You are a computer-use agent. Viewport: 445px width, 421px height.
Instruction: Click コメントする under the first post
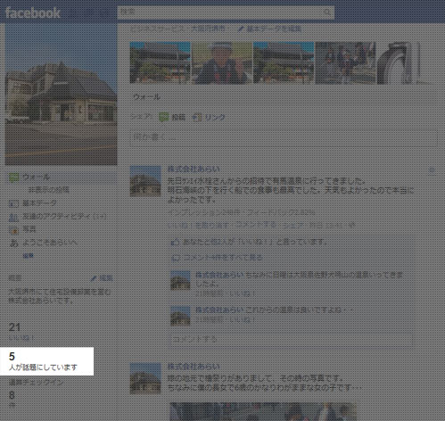pyautogui.click(x=256, y=225)
